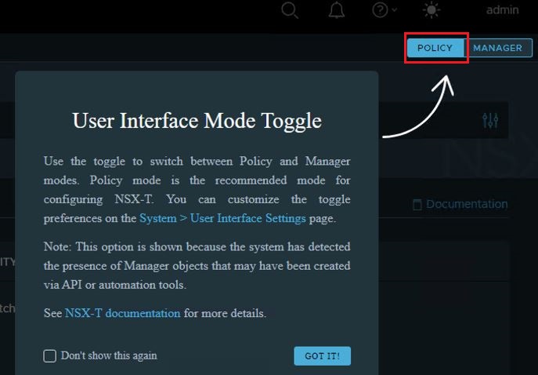Open the search magnifier icon

tap(290, 10)
